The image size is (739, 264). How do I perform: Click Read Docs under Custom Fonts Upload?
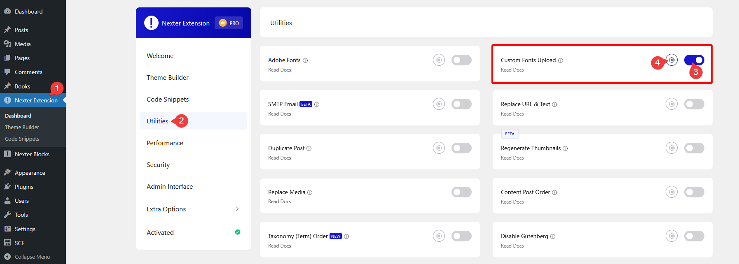click(x=512, y=70)
